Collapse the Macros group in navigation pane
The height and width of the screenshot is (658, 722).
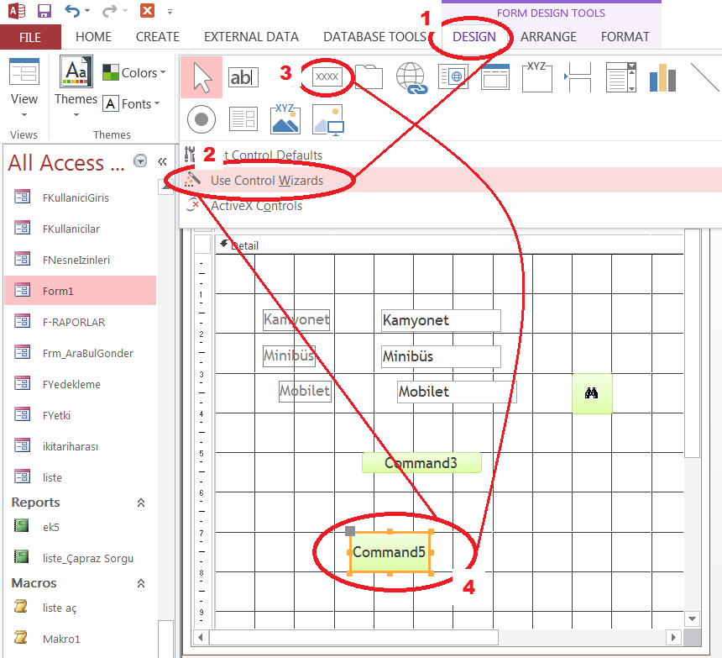[141, 583]
